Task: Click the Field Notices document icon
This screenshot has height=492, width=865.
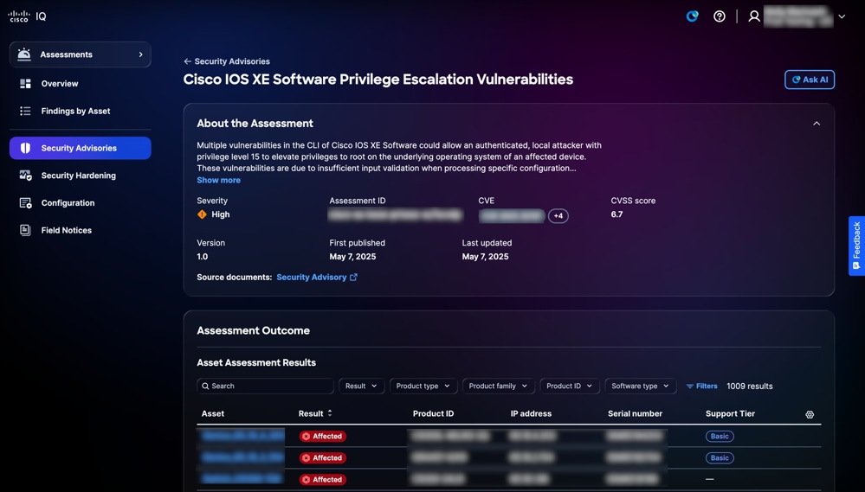Action: coord(25,230)
